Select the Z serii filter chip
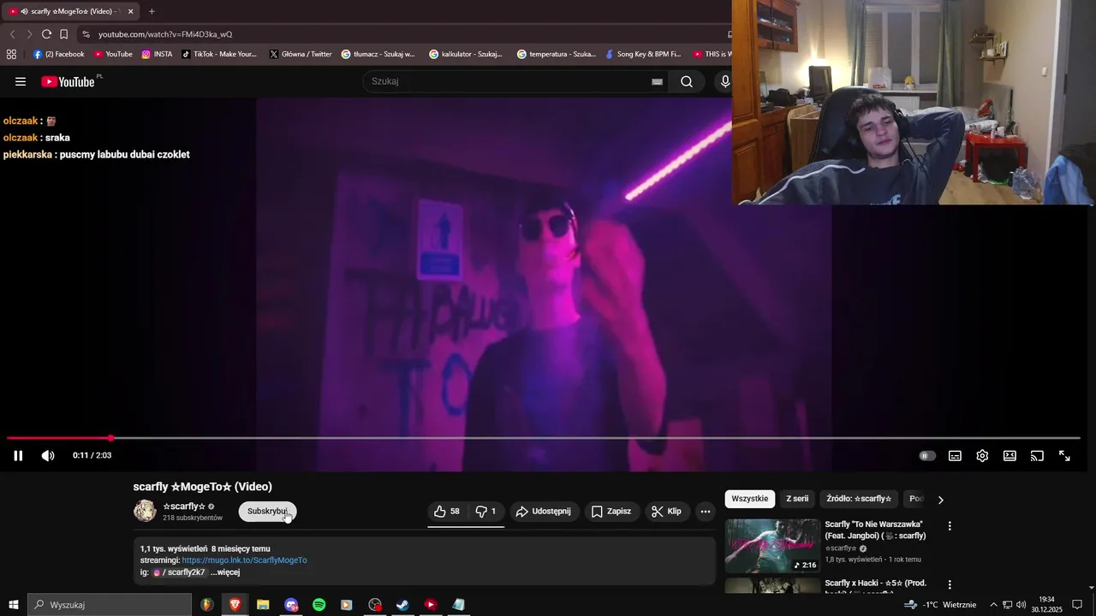 (797, 499)
